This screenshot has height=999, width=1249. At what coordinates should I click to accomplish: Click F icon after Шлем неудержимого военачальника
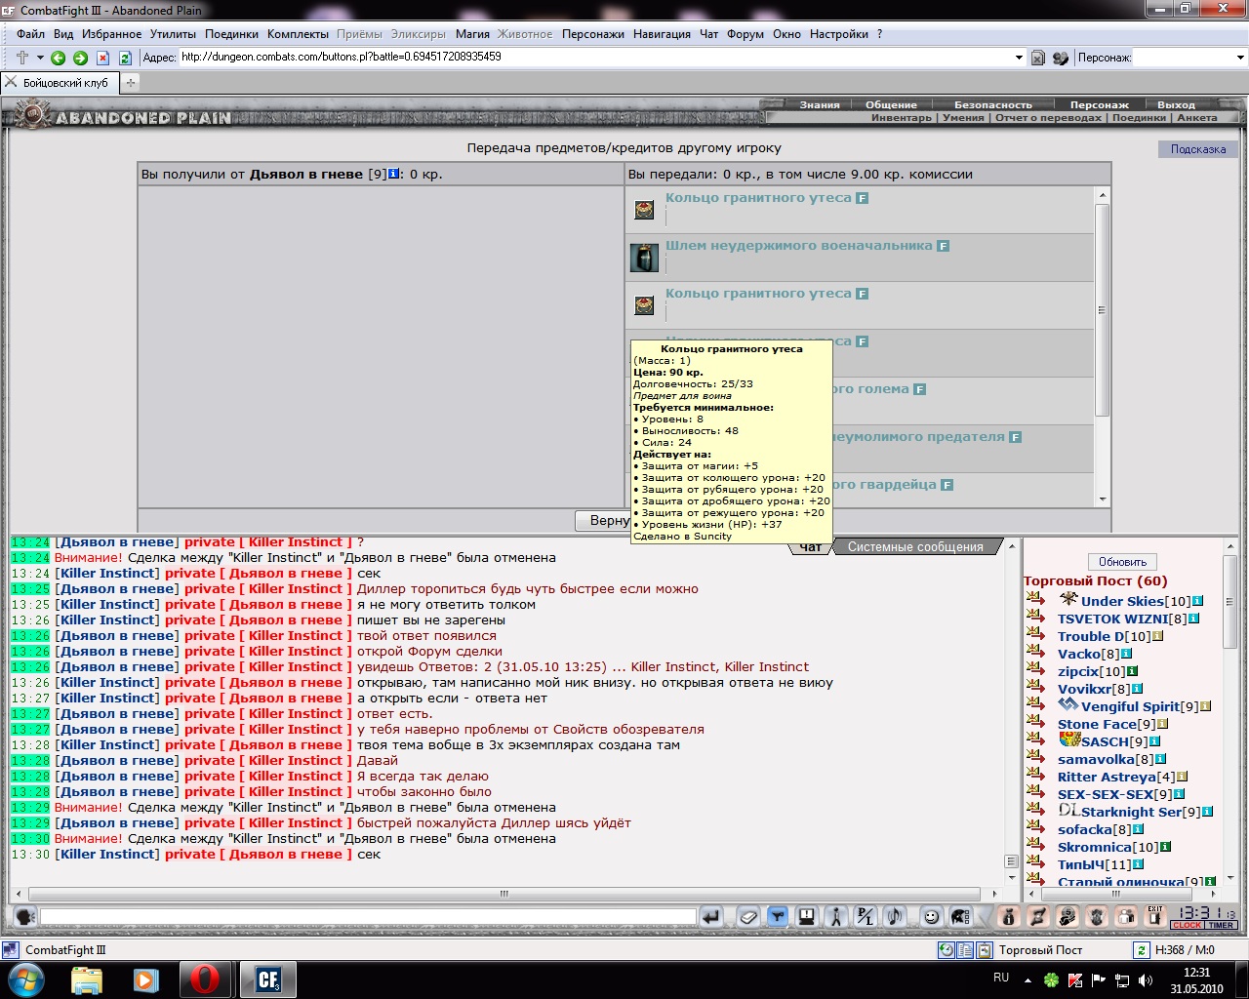(943, 246)
